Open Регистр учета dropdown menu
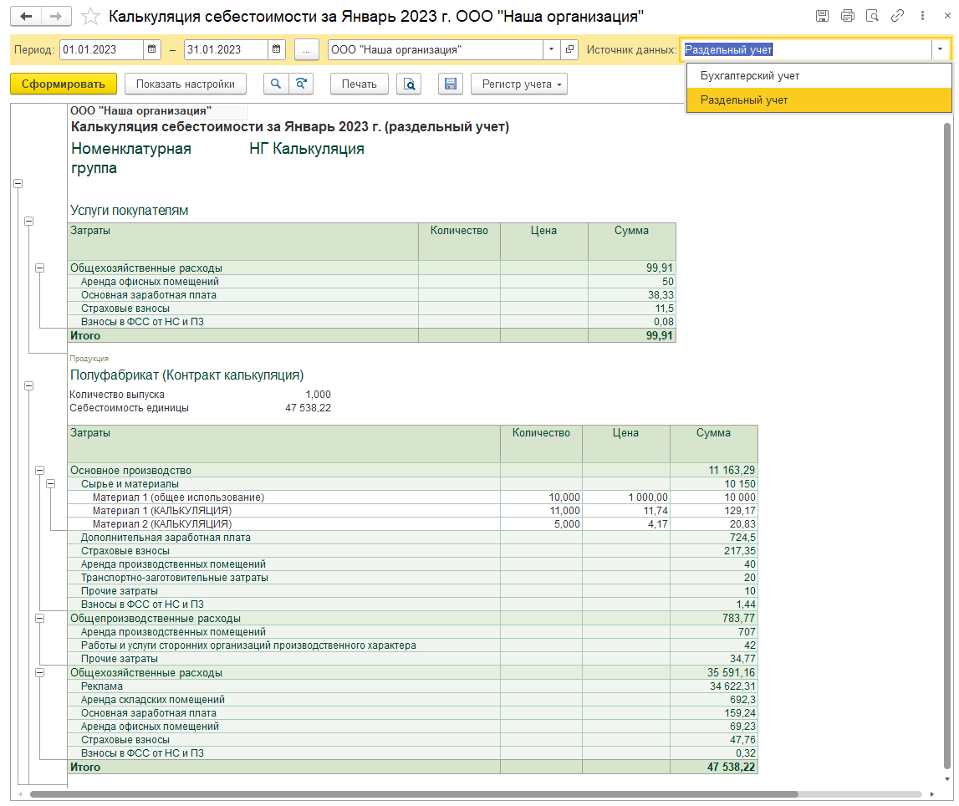The image size is (959, 806). [518, 84]
